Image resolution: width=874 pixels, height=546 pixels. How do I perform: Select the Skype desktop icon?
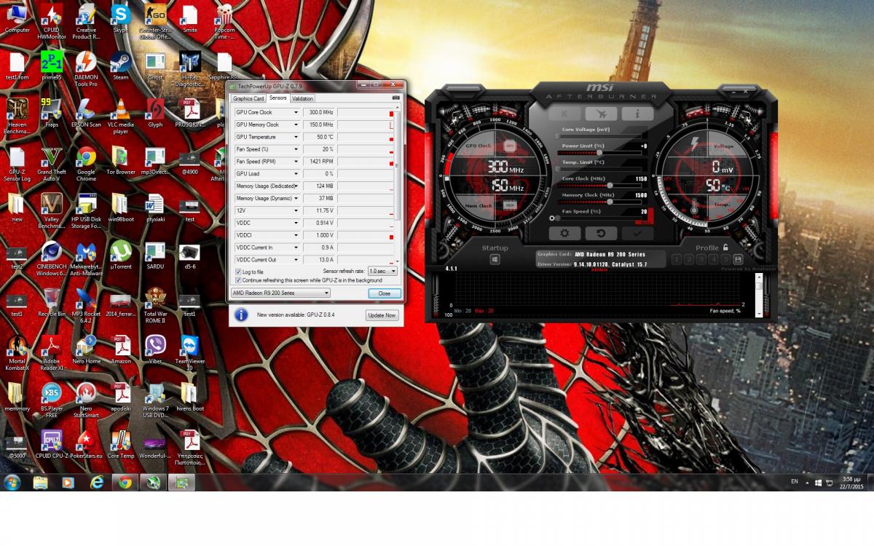coord(121,19)
